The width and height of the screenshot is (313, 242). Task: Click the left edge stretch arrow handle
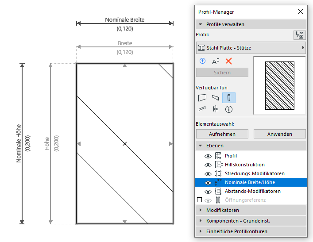click(x=79, y=144)
